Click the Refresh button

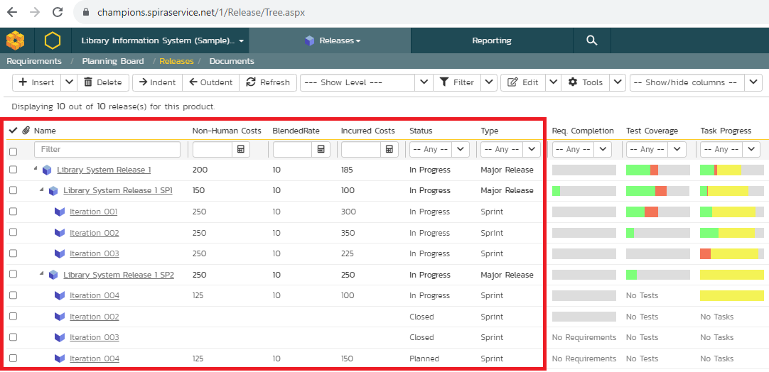pyautogui.click(x=268, y=82)
